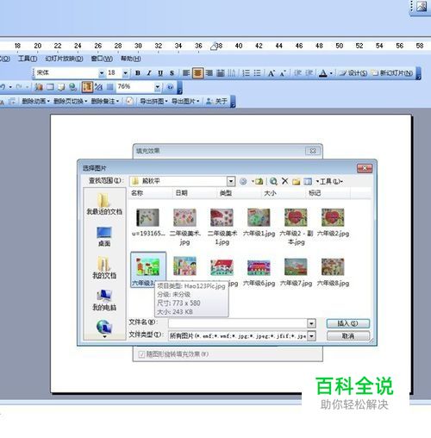Apply bulleted list formatting

pos(257,73)
